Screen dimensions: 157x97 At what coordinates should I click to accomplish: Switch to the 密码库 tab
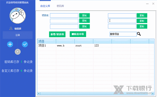pyautogui.click(x=60, y=6)
